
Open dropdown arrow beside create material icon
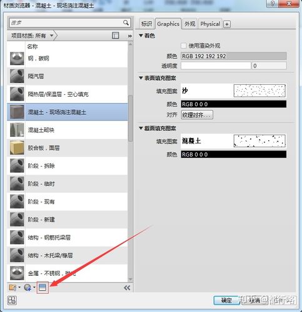[x=34, y=288]
